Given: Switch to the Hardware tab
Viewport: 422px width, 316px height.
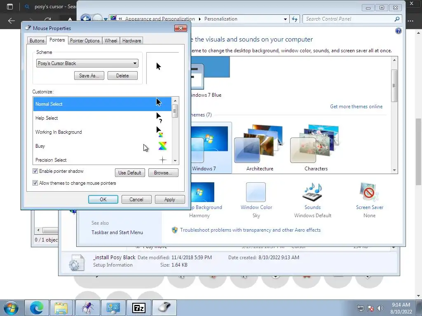Looking at the screenshot, I should pyautogui.click(x=131, y=41).
